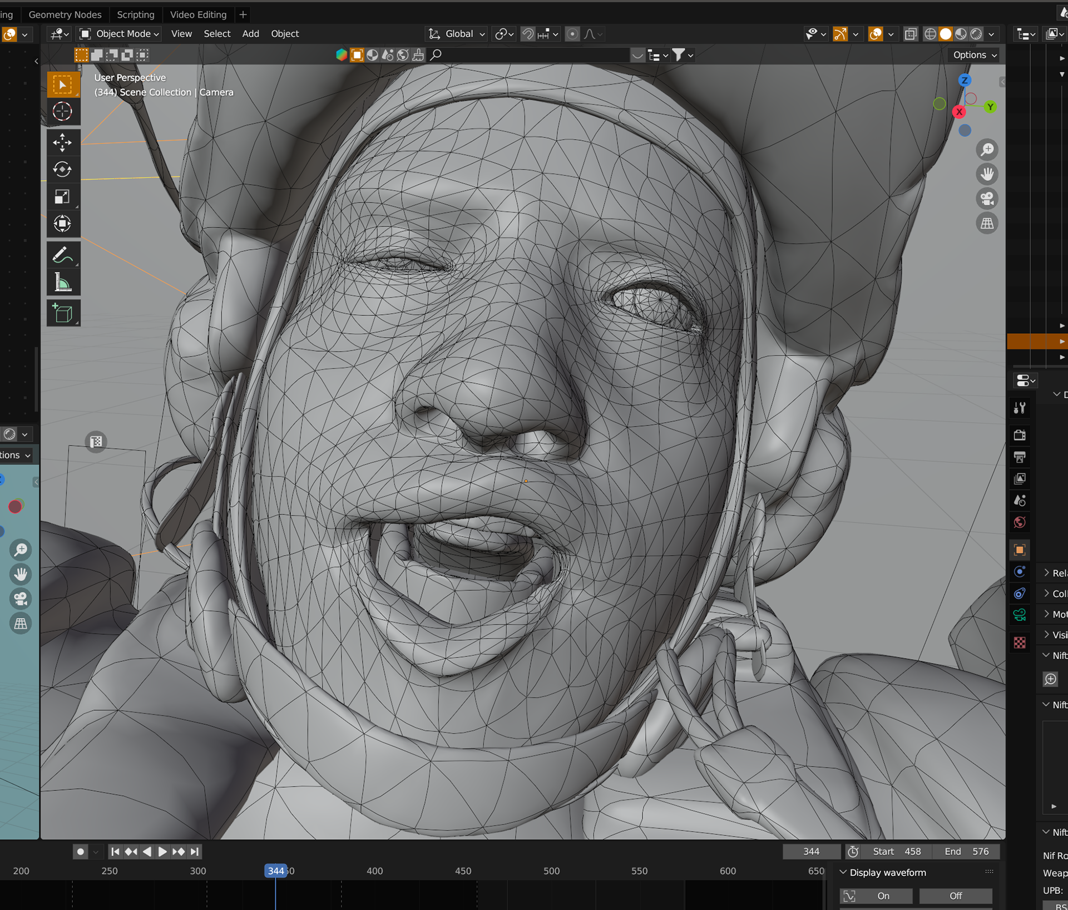This screenshot has width=1068, height=910.
Task: Choose the Add Cube tool
Action: click(62, 314)
